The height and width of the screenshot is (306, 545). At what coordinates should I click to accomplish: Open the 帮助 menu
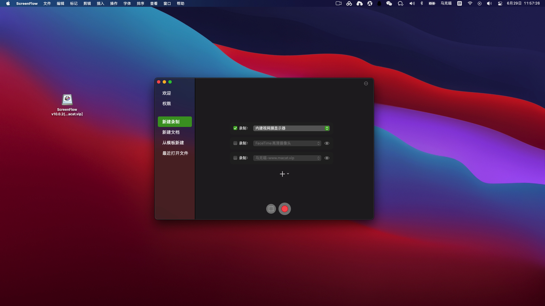pos(181,3)
